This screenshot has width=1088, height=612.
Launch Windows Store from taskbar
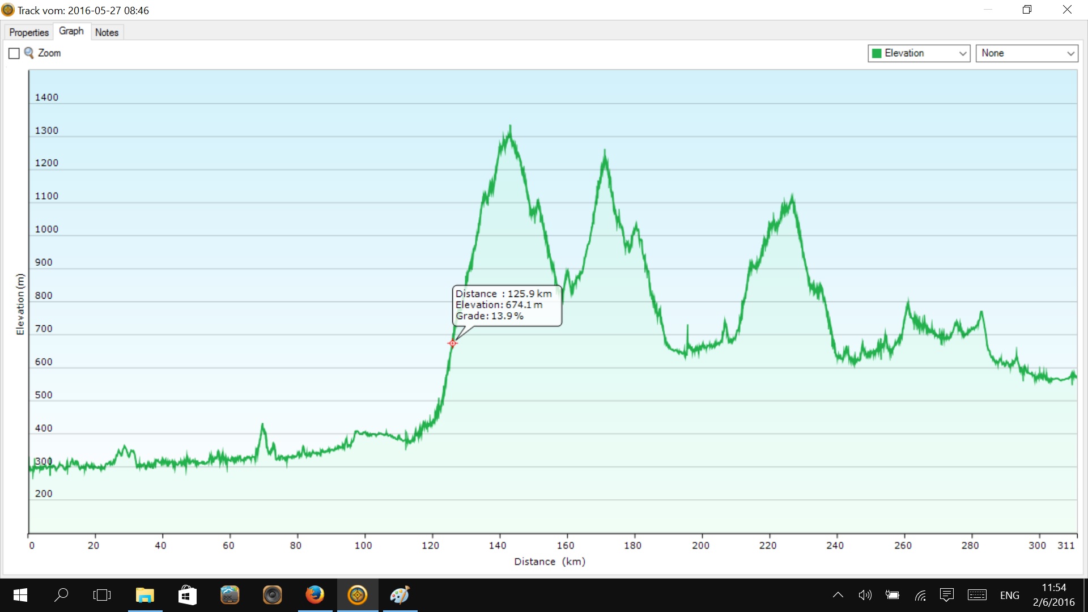(x=187, y=595)
